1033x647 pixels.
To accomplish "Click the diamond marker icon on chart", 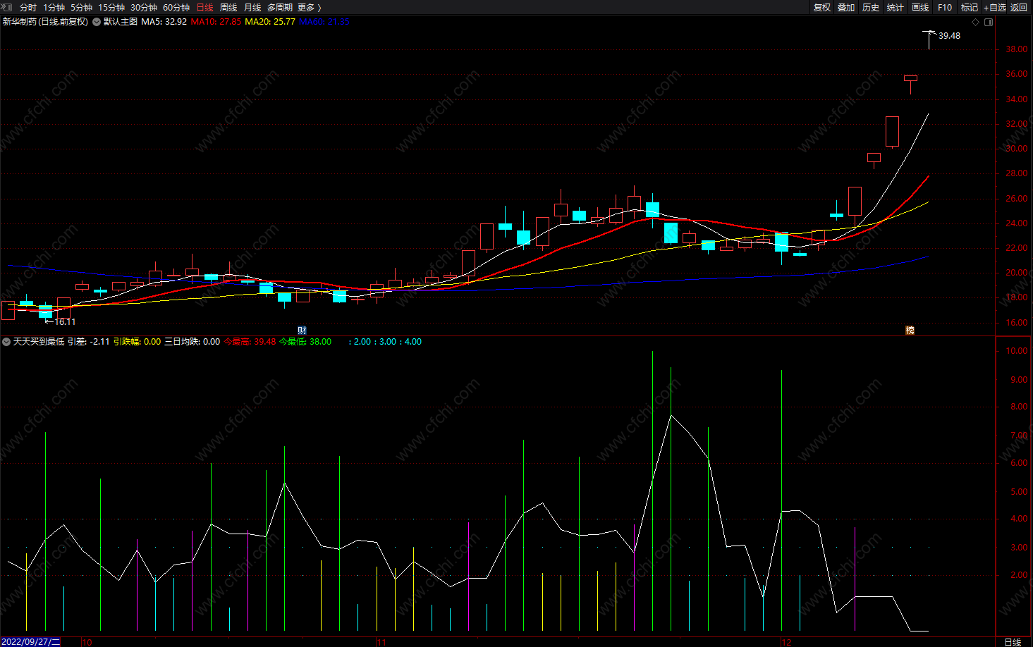I will [x=976, y=22].
